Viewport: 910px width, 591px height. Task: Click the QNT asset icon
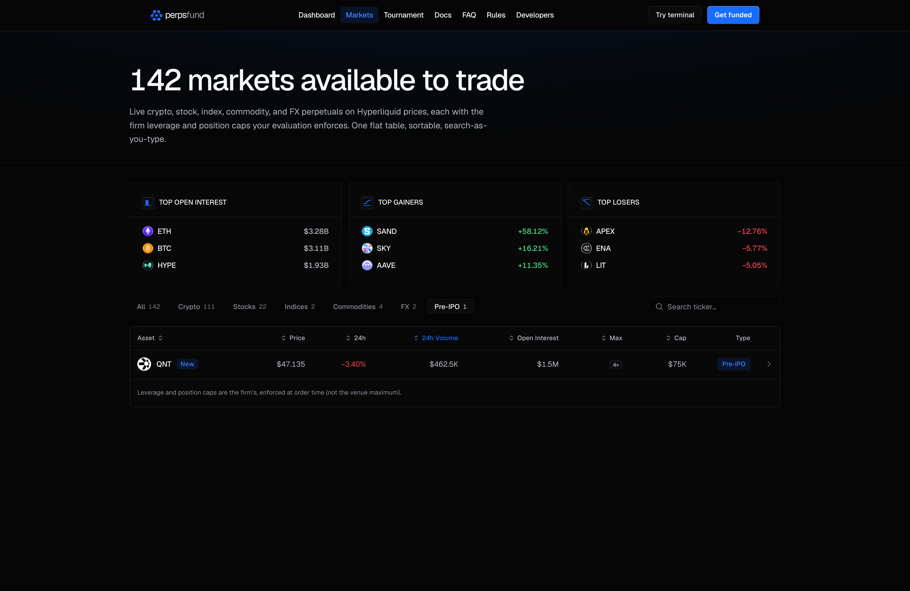pos(144,364)
